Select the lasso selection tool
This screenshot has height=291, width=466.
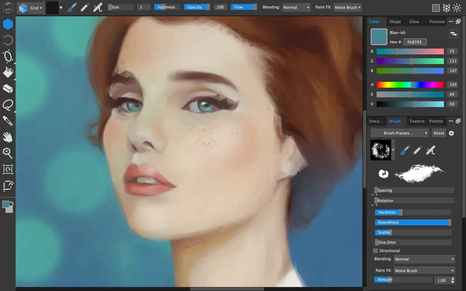click(8, 105)
